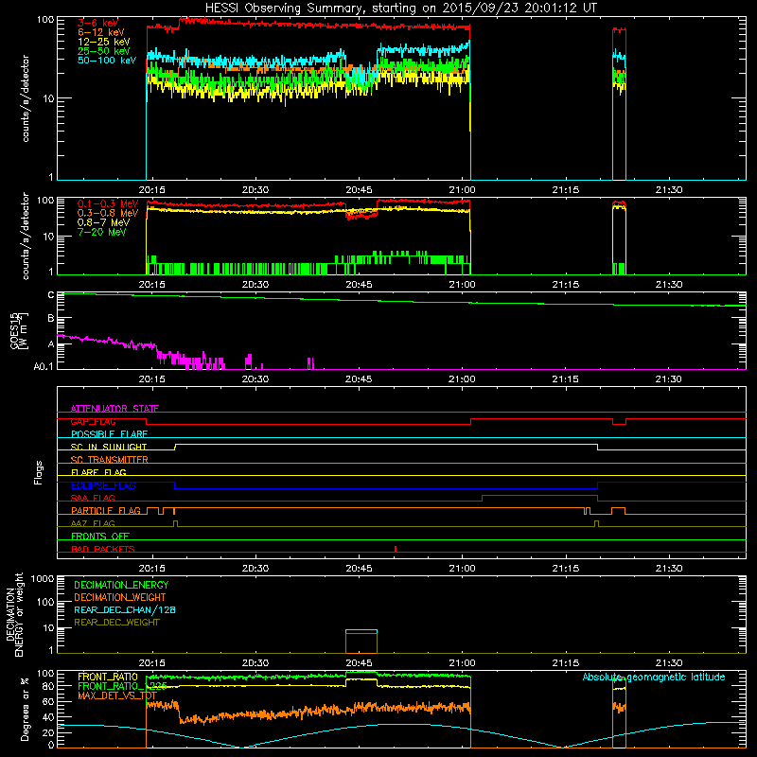
Task: Click the DECIMATION_WEIGHT legend label
Action: click(x=120, y=597)
